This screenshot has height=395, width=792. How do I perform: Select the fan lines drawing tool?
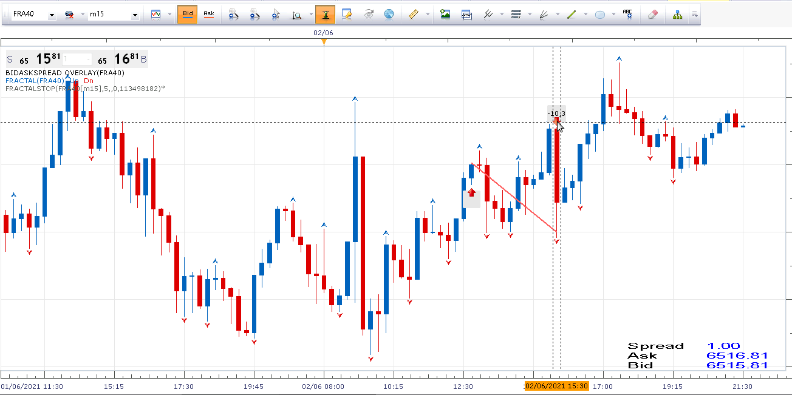tap(544, 14)
